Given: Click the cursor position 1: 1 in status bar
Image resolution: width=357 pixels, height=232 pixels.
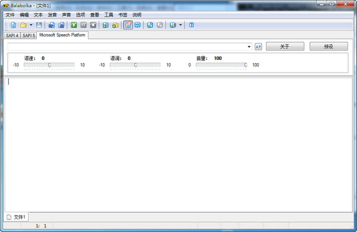Looking at the screenshot, I should [41, 226].
